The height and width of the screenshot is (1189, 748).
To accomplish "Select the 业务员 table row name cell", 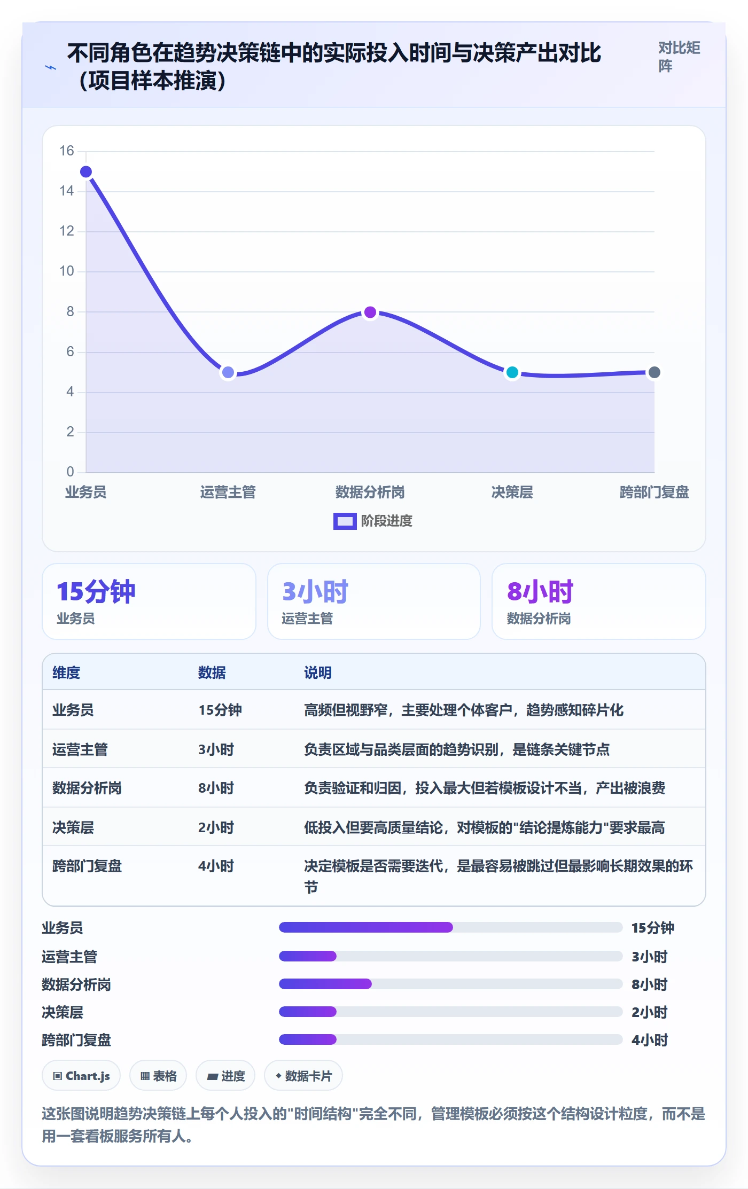I will tap(73, 710).
